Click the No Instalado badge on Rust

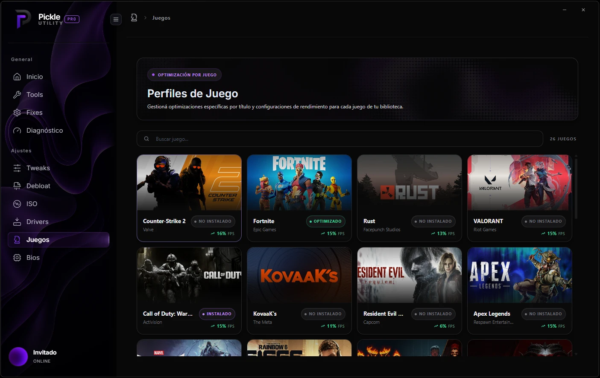point(433,221)
